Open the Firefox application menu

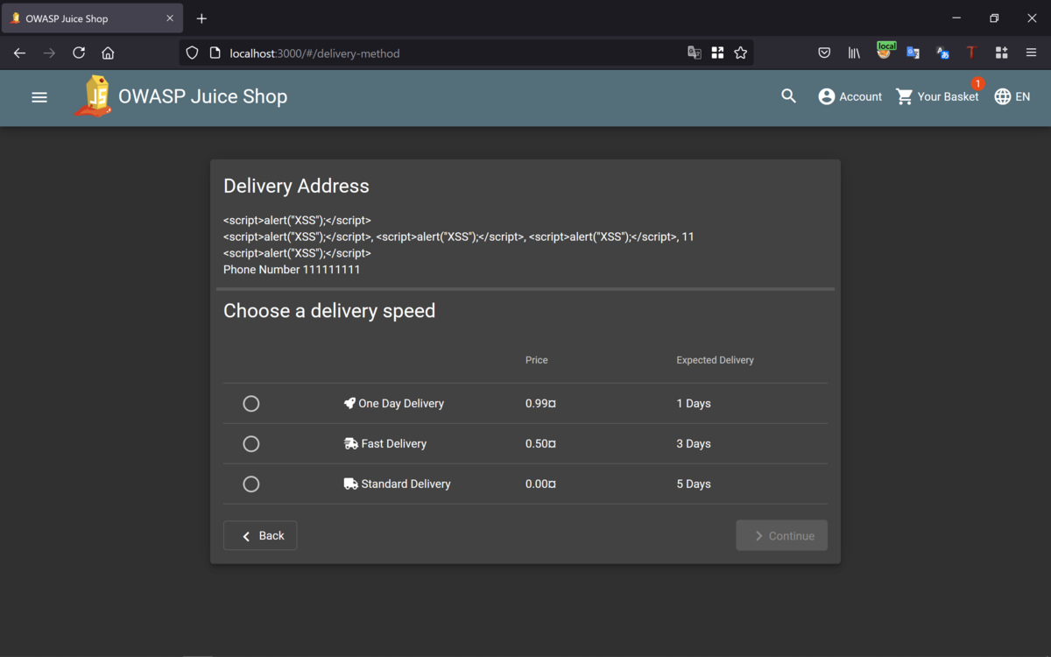1031,53
